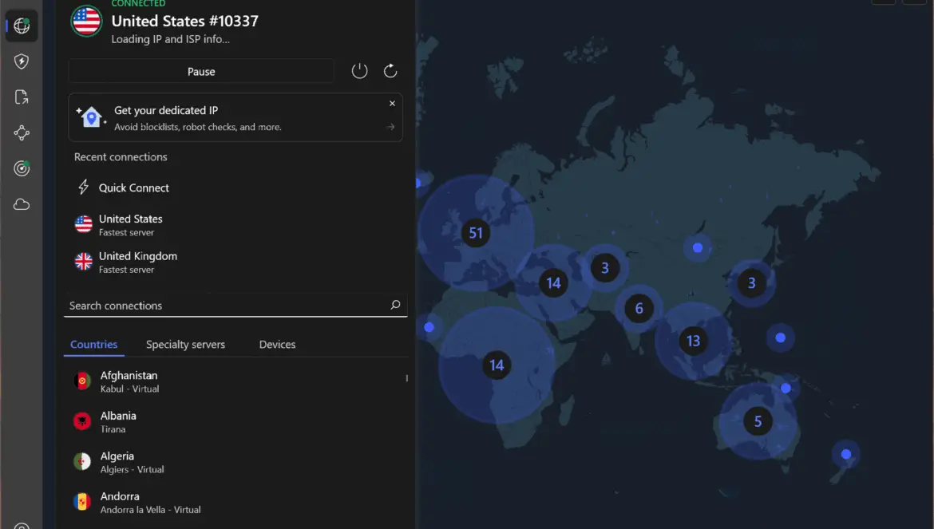Click the search magnifier icon

[395, 305]
